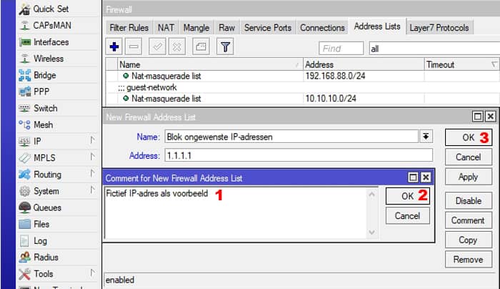Click the Copy button

pos(469,240)
